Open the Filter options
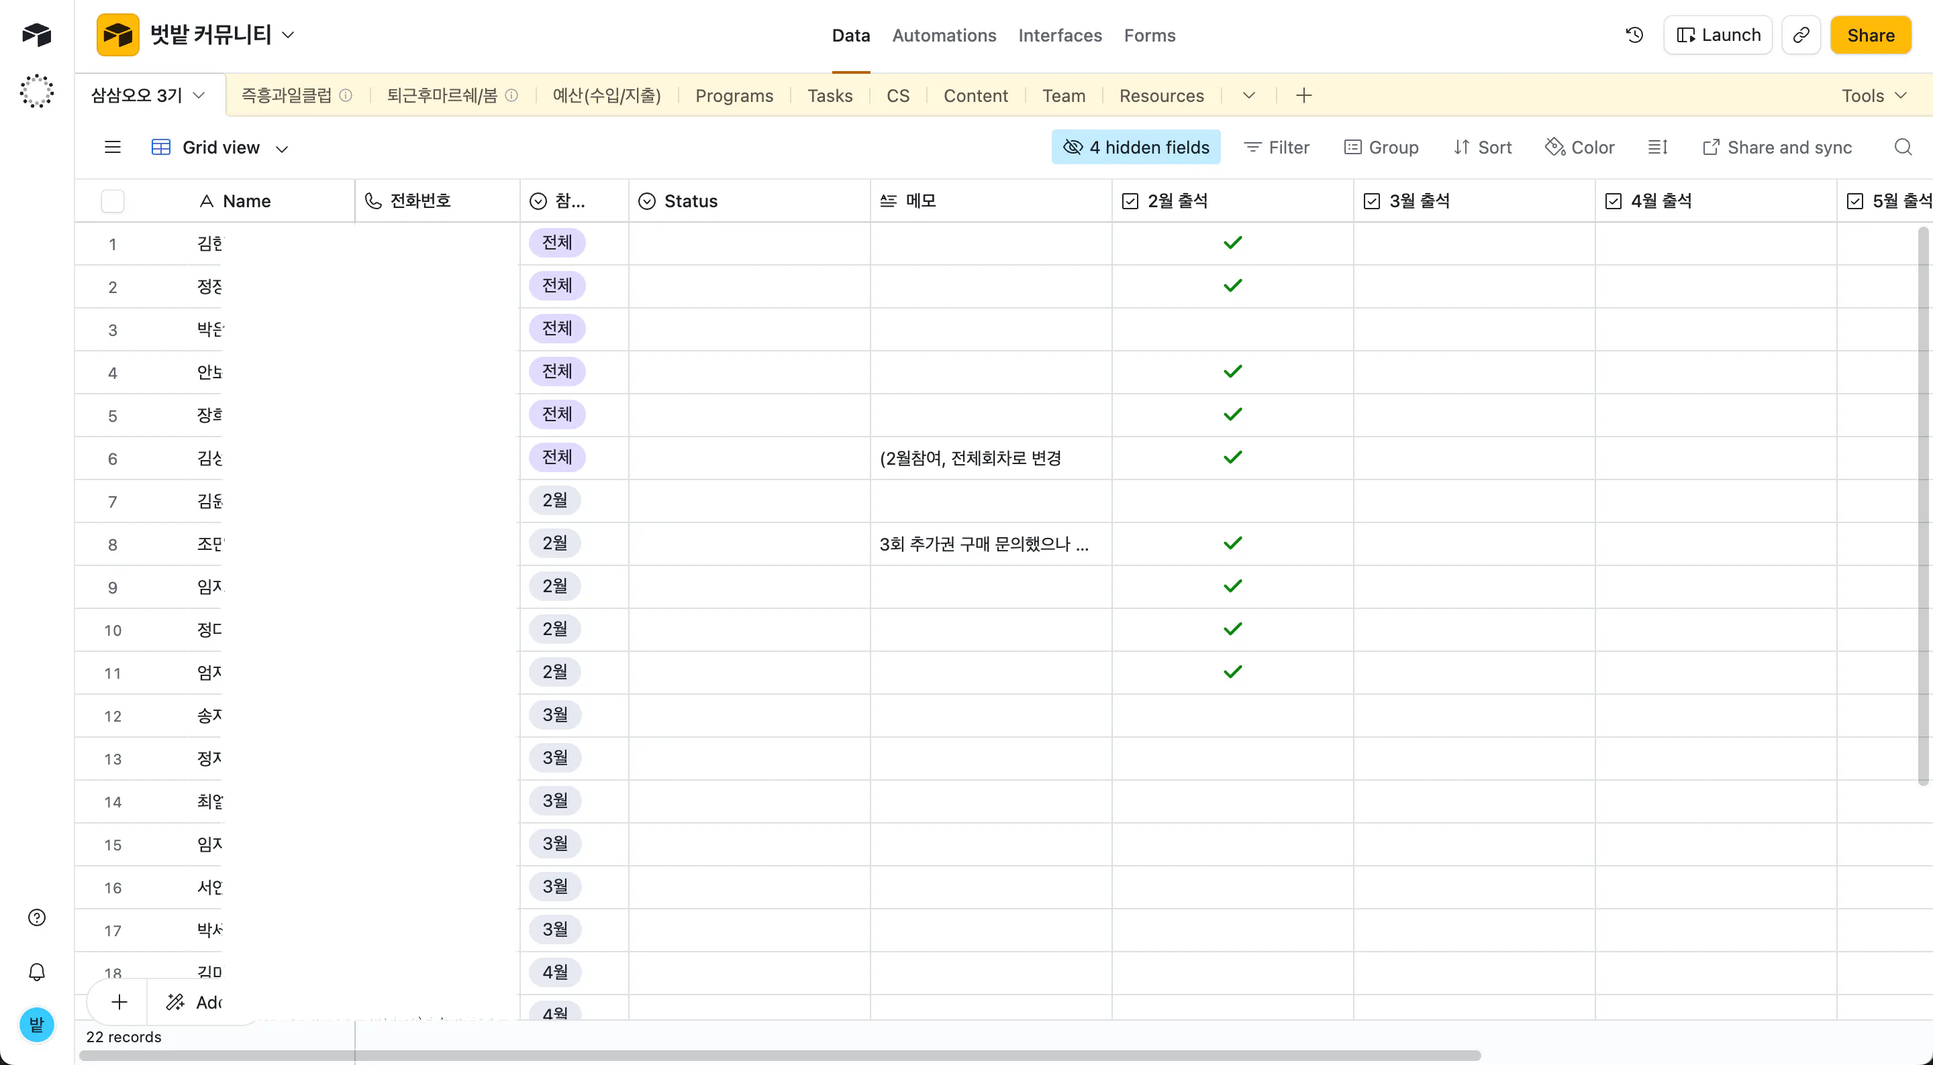This screenshot has width=1933, height=1065. coord(1276,147)
